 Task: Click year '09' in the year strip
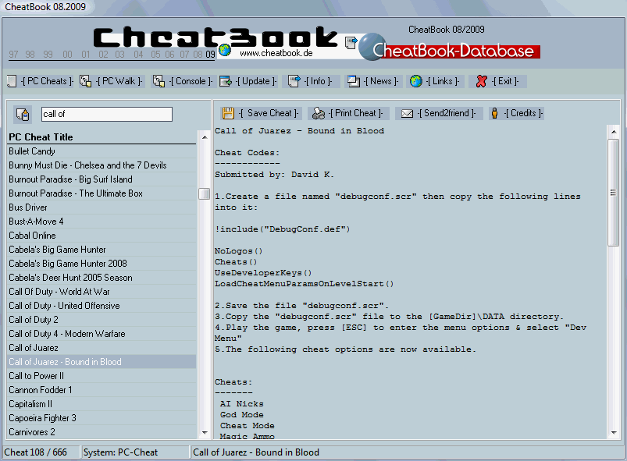click(x=210, y=55)
